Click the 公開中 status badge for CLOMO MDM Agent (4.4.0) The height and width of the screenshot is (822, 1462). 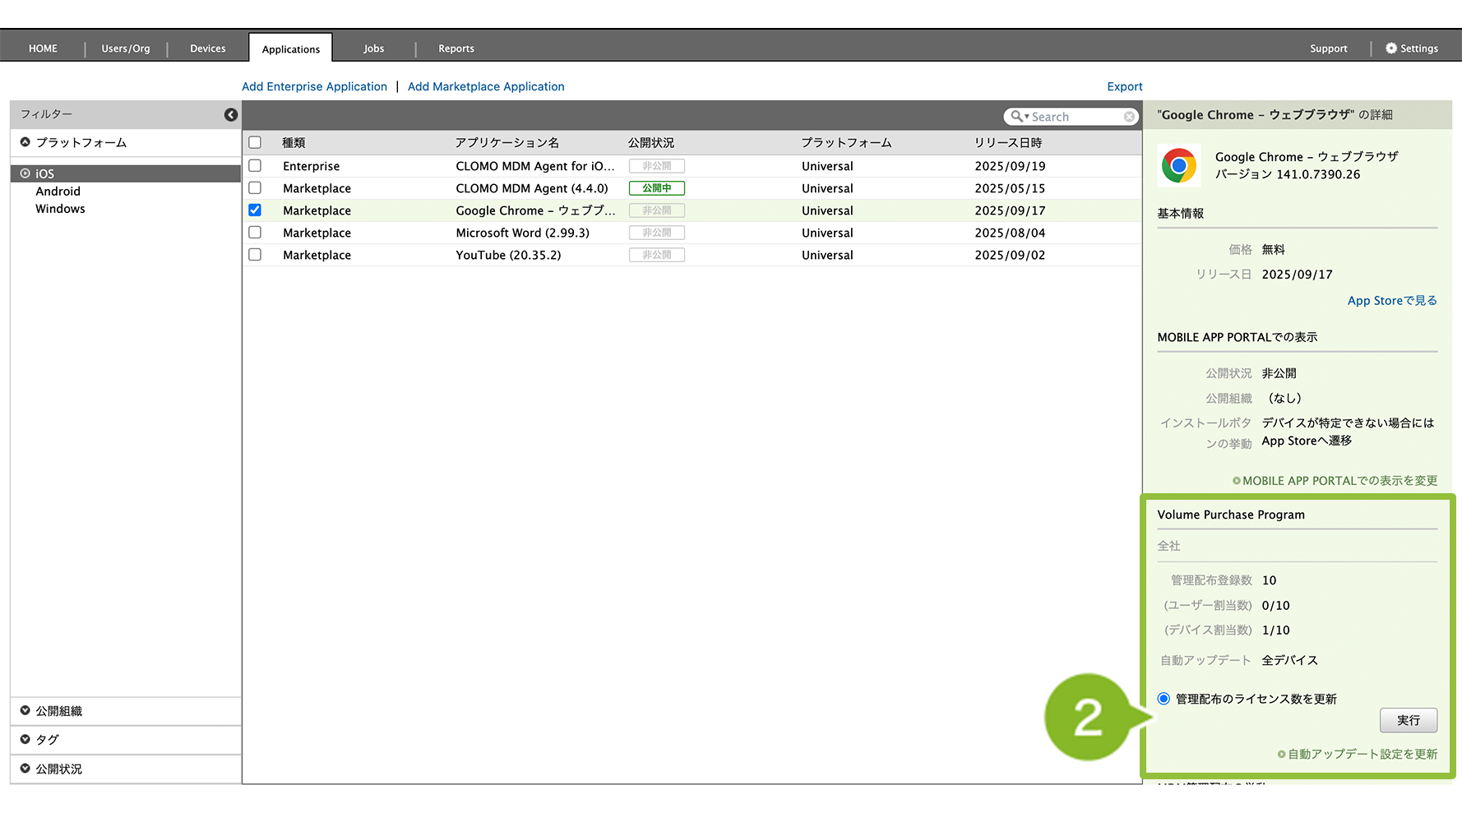(656, 188)
